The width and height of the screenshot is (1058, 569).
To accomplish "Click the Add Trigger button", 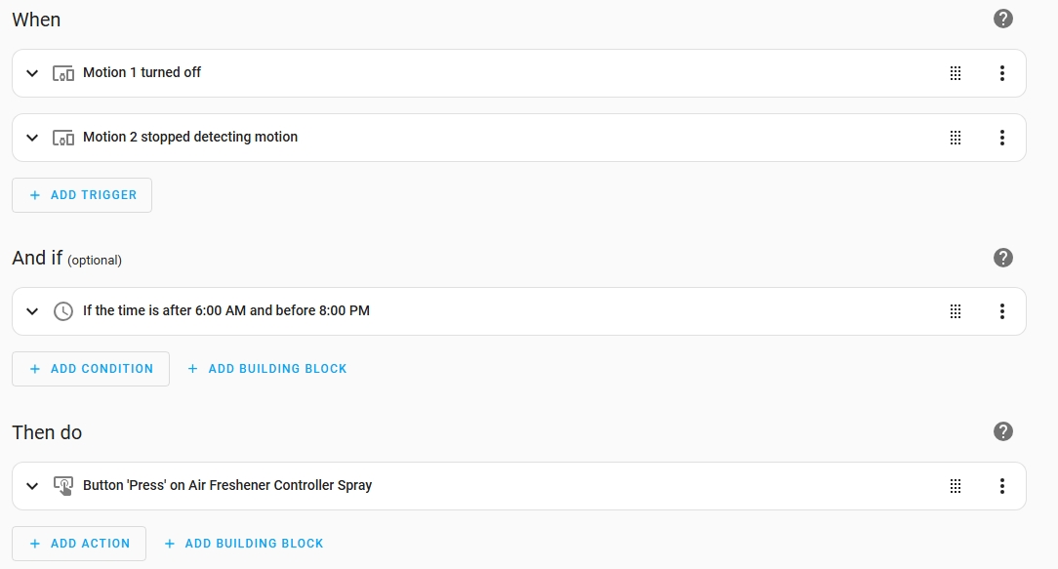I will pos(82,195).
